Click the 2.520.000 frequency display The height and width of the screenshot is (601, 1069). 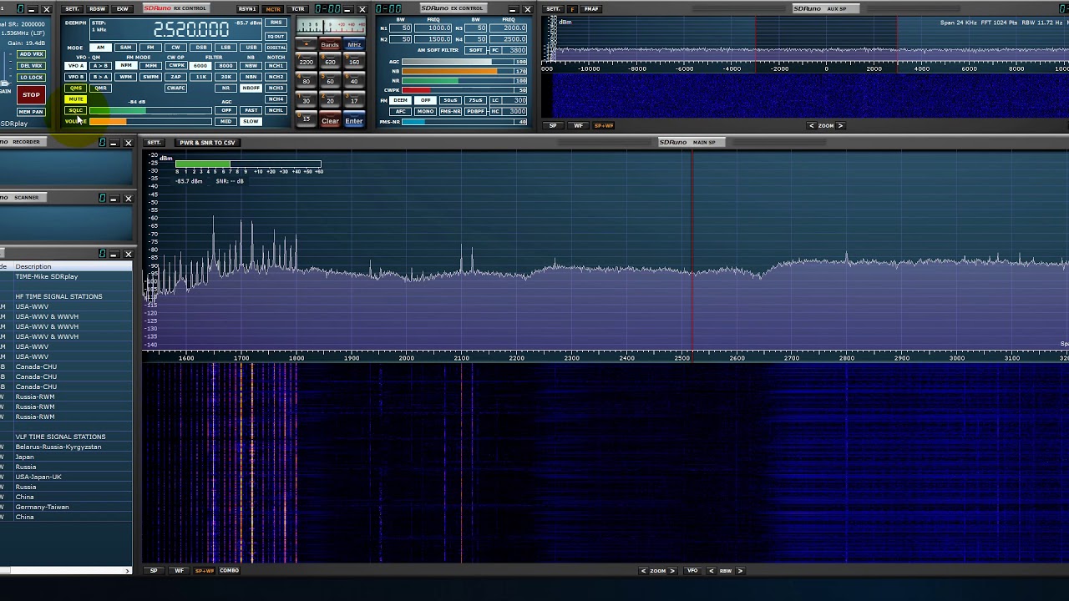pyautogui.click(x=191, y=30)
